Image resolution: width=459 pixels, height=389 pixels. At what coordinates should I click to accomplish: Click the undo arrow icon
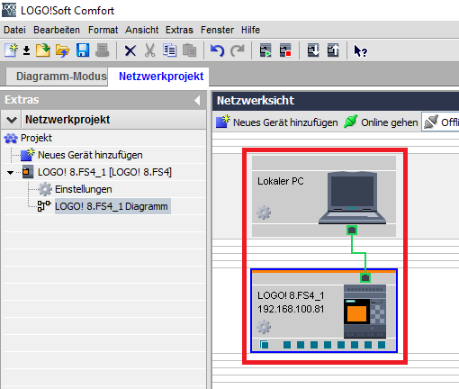(x=217, y=50)
